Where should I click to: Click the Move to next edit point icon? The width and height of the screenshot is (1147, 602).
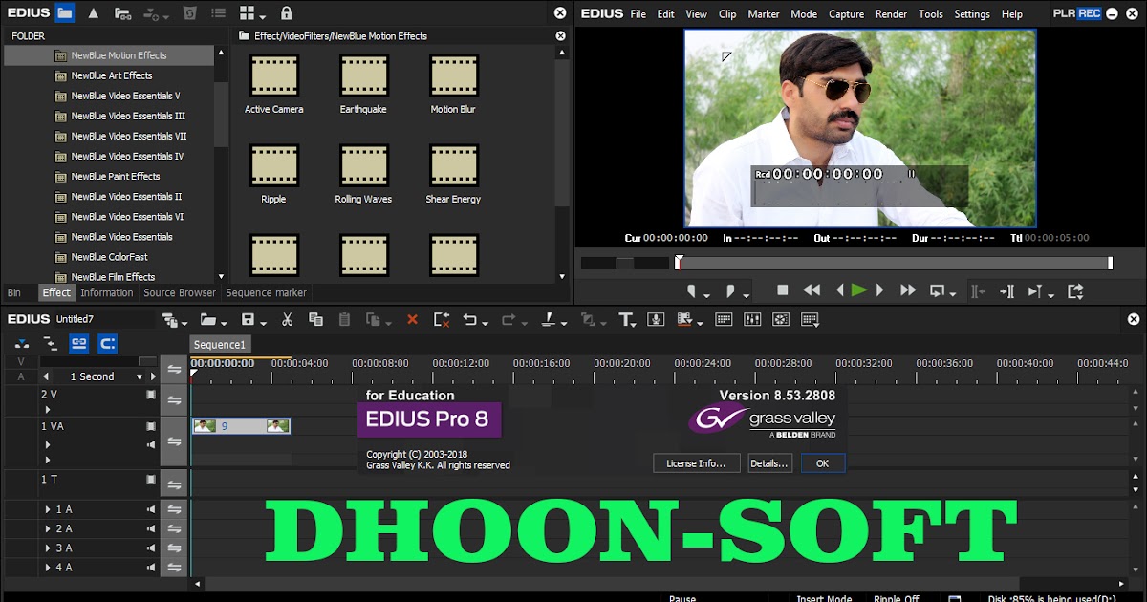click(1006, 290)
